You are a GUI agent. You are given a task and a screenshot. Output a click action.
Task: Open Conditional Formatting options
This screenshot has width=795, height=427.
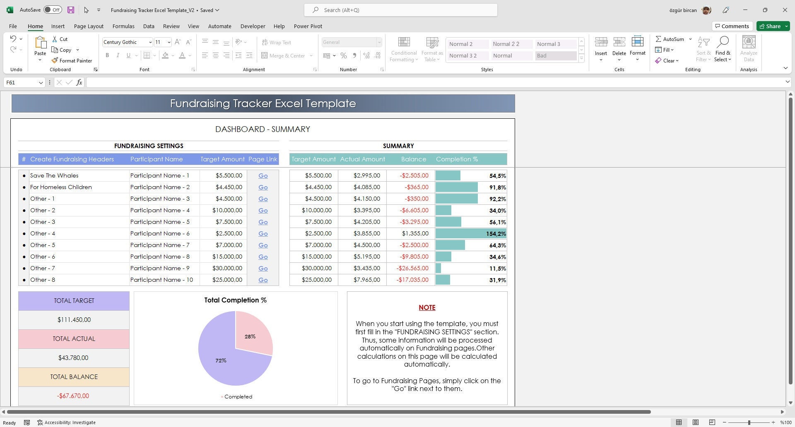[x=403, y=48]
